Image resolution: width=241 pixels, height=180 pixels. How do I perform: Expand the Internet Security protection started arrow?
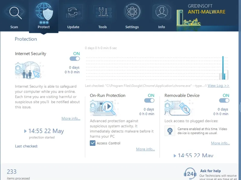coord(25,131)
